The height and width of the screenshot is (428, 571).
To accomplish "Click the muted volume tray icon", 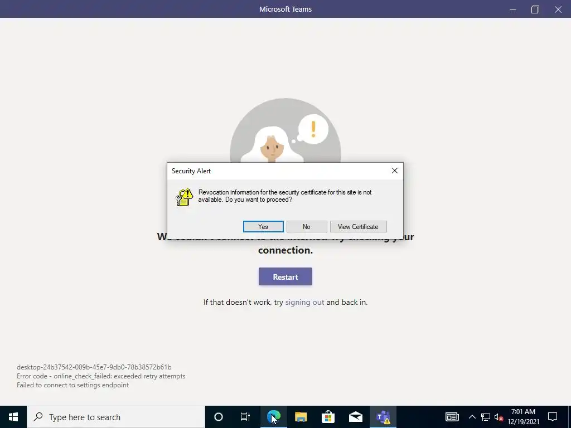I will [499, 417].
